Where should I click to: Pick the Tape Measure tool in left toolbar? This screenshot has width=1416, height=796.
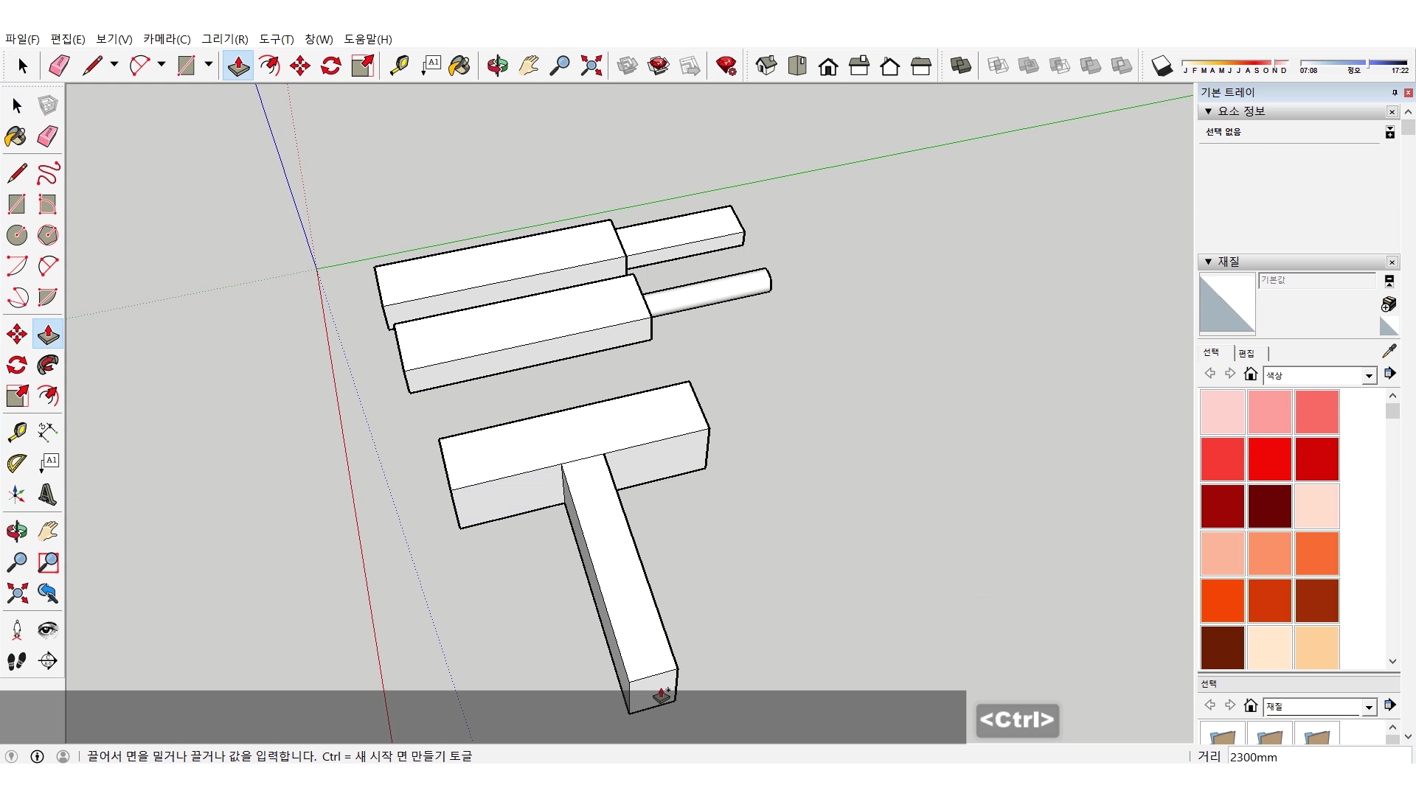click(x=16, y=432)
